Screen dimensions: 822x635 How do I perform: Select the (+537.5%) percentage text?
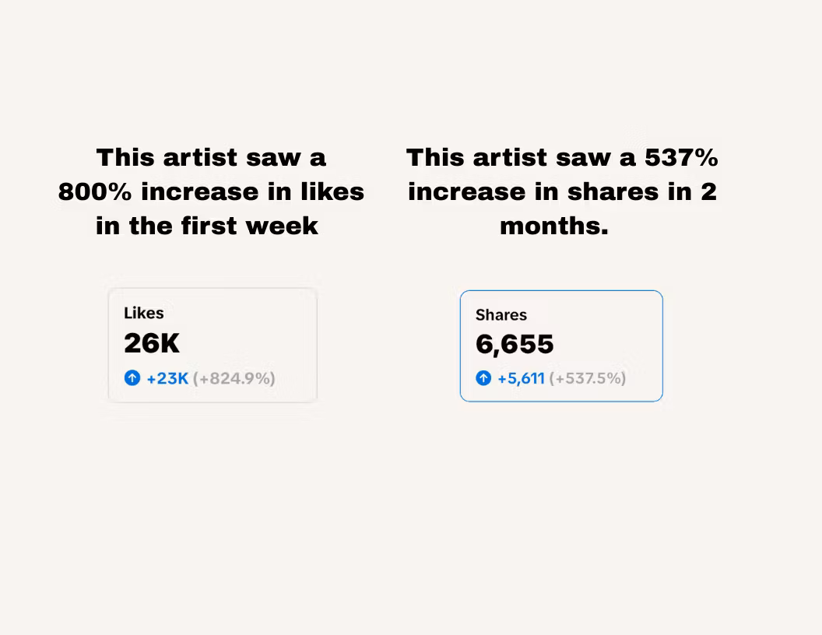click(587, 378)
